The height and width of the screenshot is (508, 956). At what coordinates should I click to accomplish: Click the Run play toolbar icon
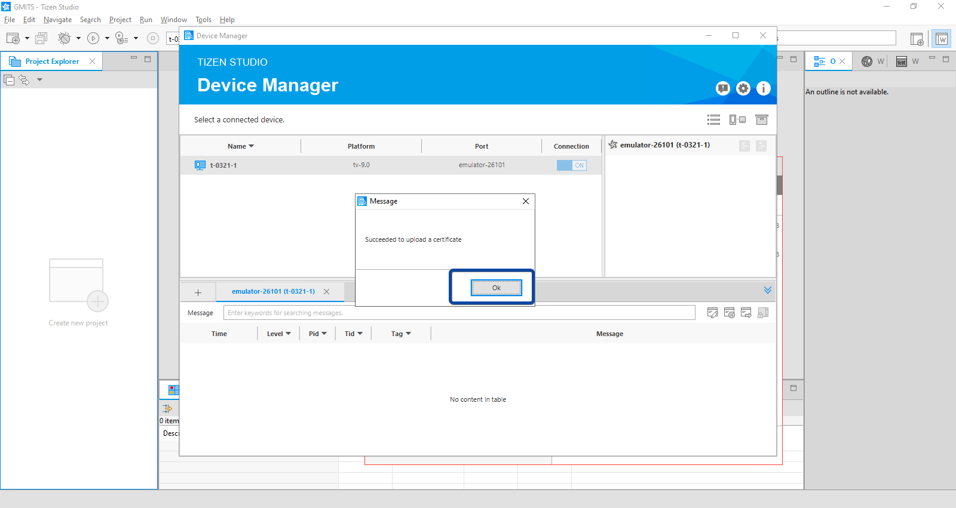pyautogui.click(x=93, y=38)
